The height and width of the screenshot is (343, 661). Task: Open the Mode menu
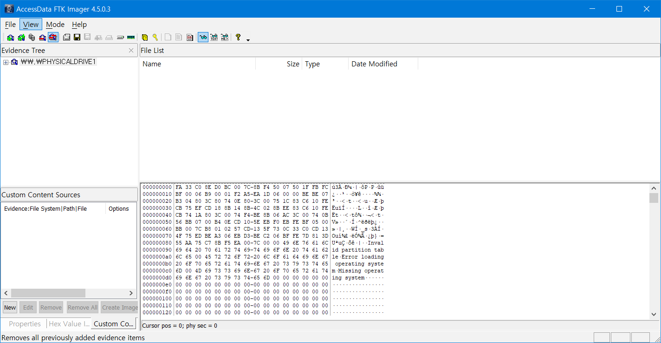(x=55, y=25)
